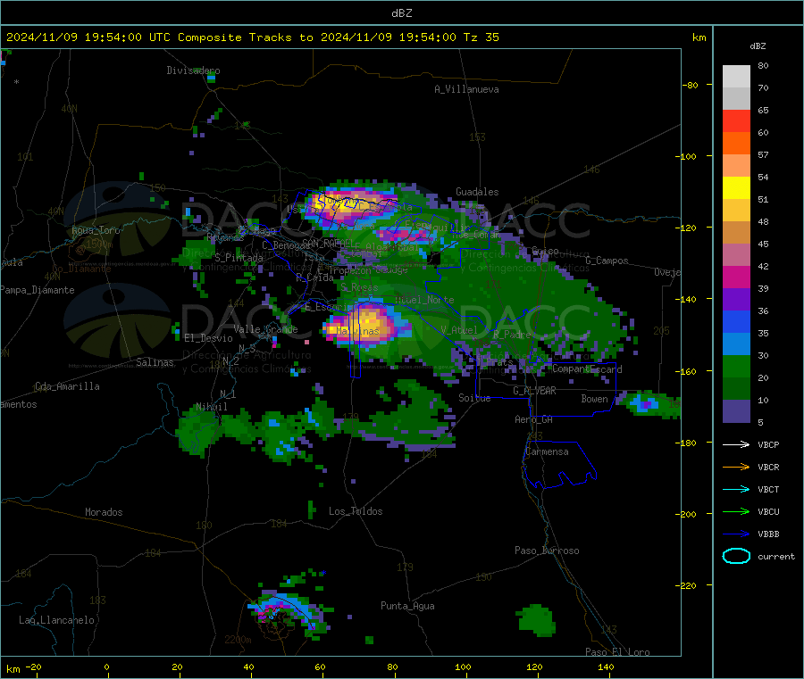Click the 'Bowen' place label
The width and height of the screenshot is (804, 679).
[x=594, y=399]
